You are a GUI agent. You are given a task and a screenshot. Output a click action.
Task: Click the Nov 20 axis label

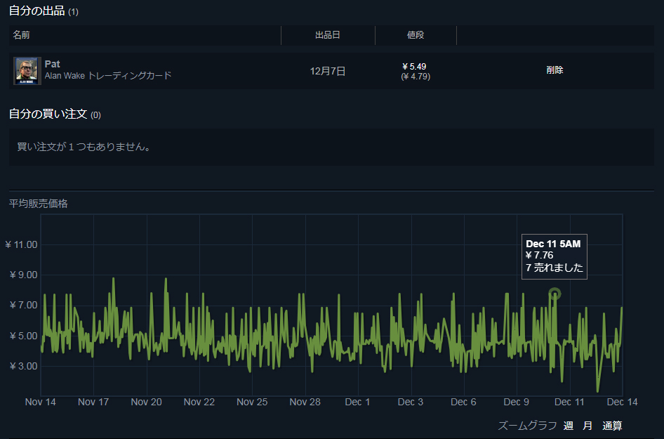point(146,402)
